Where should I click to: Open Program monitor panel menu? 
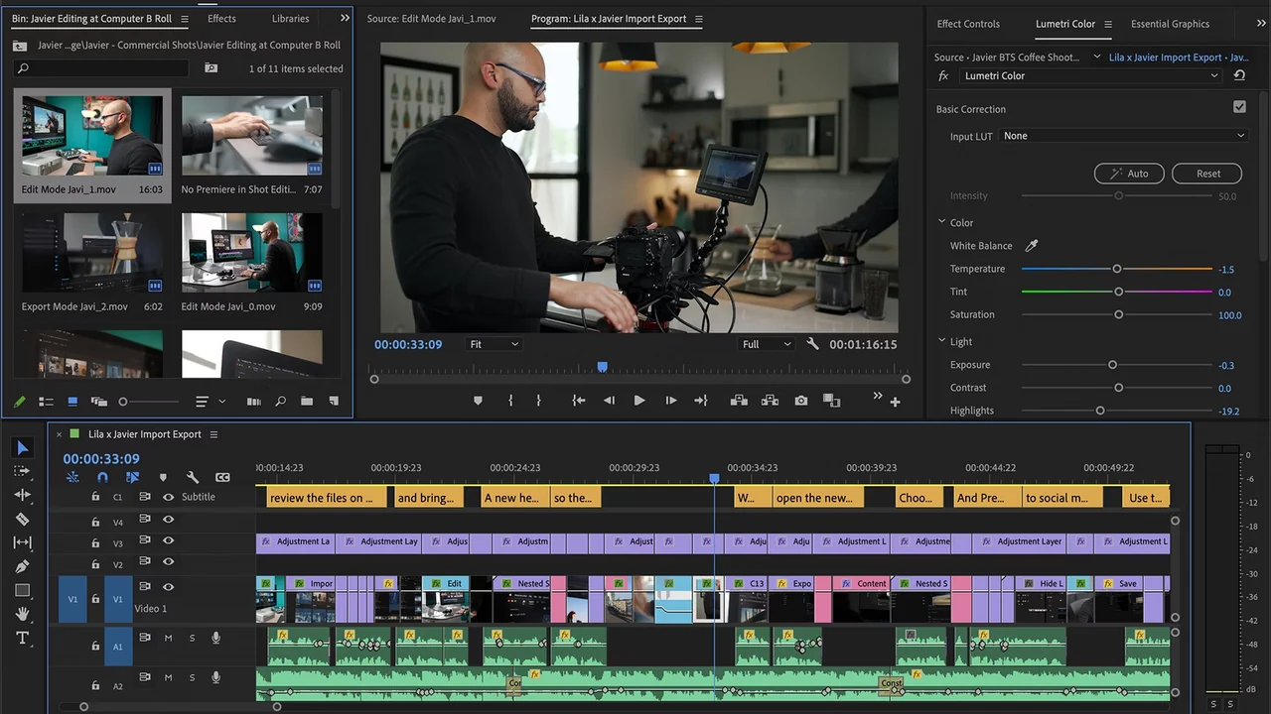[699, 19]
